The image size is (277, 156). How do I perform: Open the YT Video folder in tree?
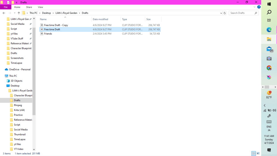tap(18, 149)
